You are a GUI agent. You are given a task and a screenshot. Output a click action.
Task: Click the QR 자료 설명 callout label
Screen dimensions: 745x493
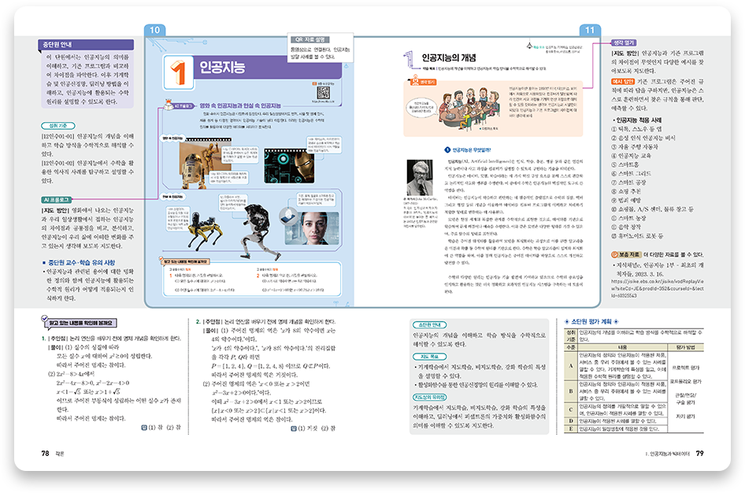[310, 40]
